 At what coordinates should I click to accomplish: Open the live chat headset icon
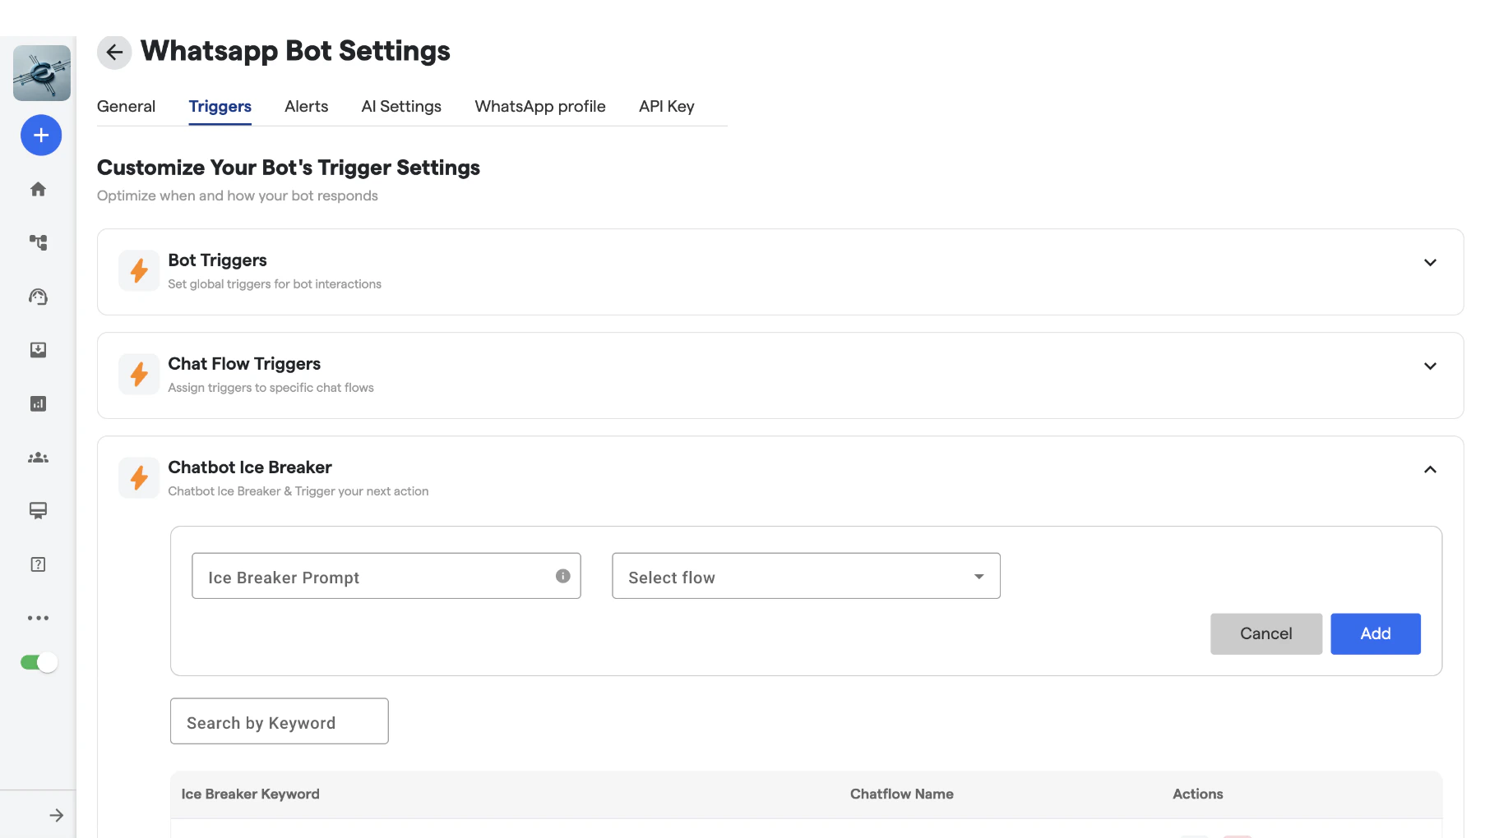point(39,297)
